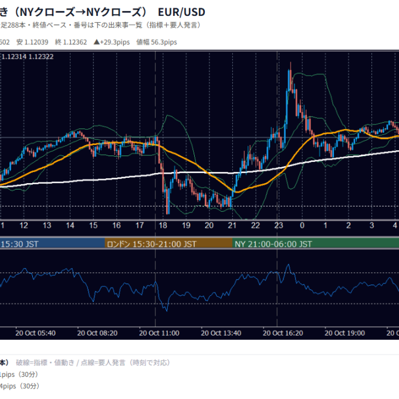Click the low price value 安 1.12039
399x399 pixels.
coord(32,42)
